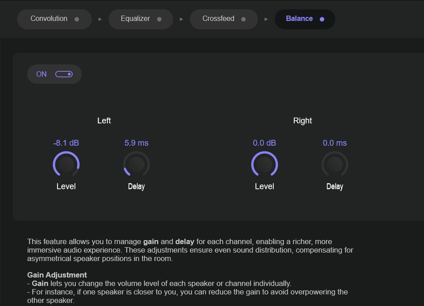This screenshot has width=424, height=306.
Task: Click the Right channel Delay knob
Action: (334, 165)
